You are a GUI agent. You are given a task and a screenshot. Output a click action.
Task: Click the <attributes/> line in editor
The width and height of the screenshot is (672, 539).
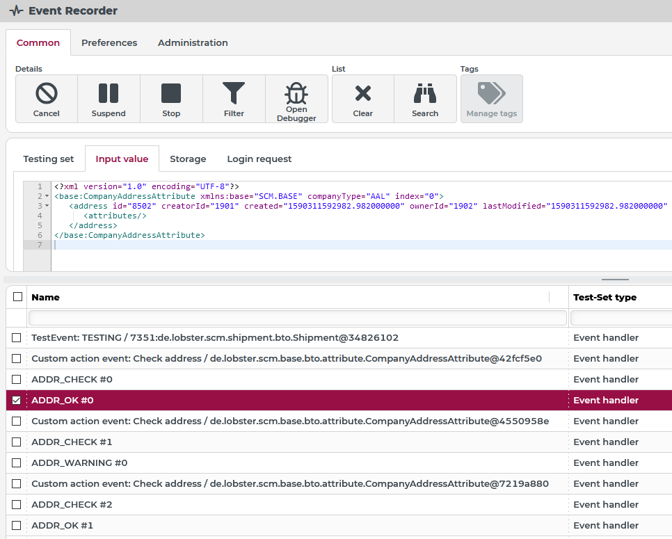pos(115,216)
